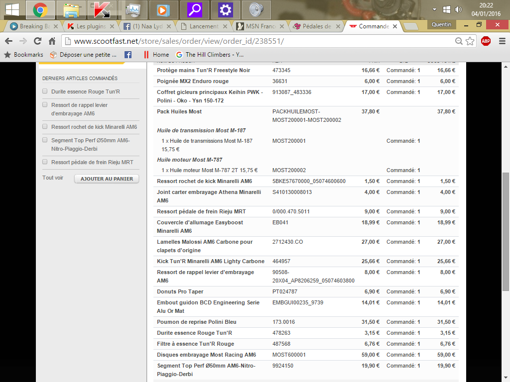Tick the Durite essence Rouge Tun'R checkbox
Viewport: 510px width, 382px height.
click(x=45, y=92)
